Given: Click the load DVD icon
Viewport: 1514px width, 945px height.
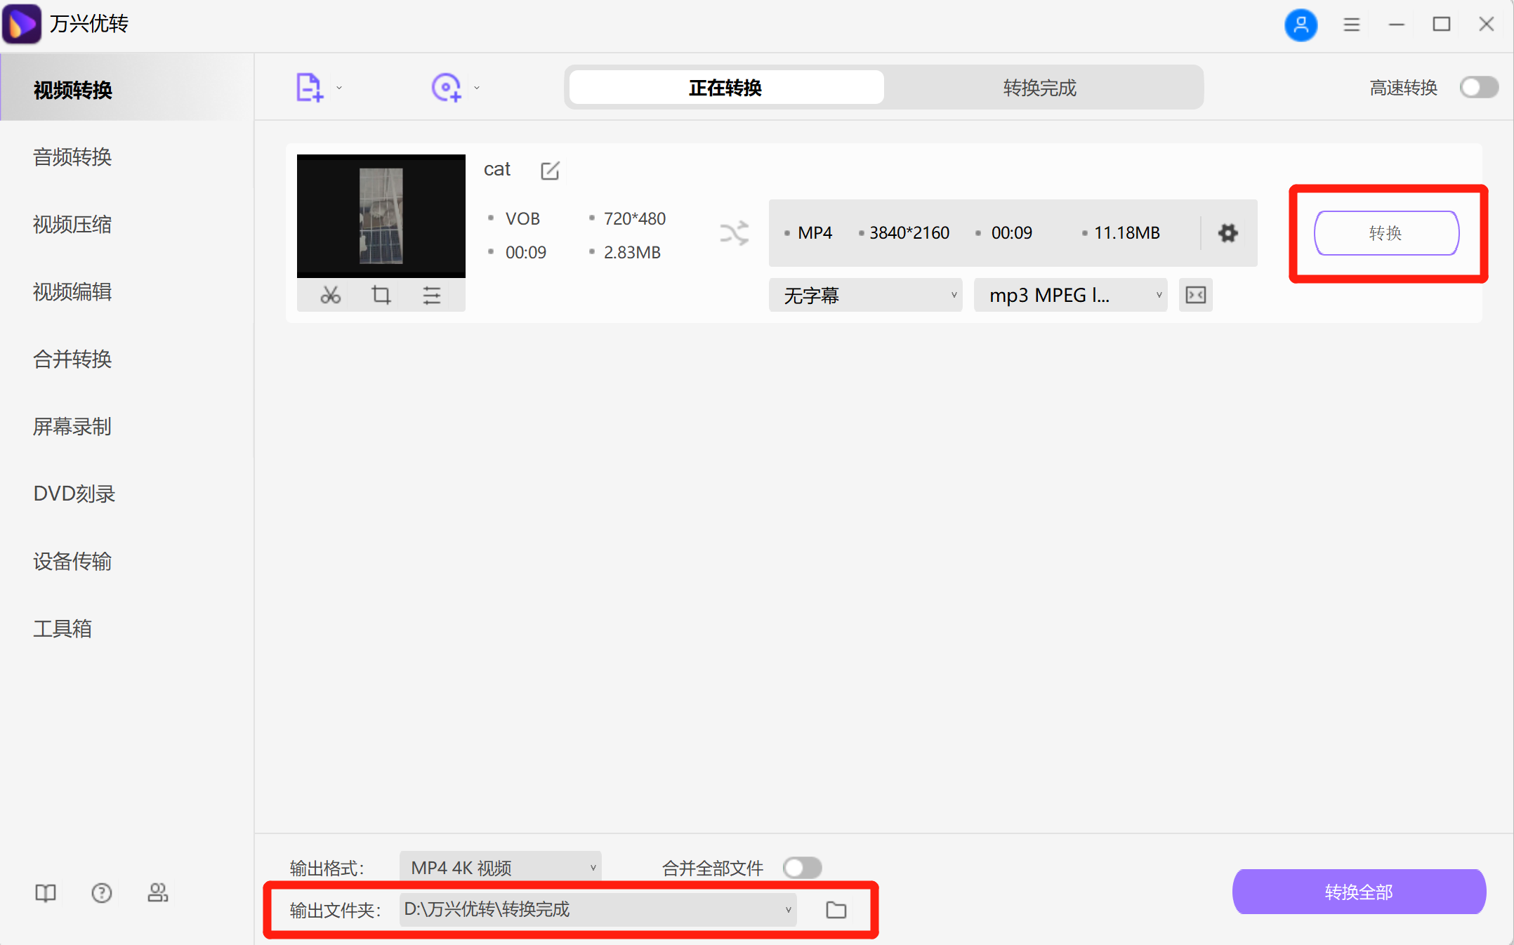Looking at the screenshot, I should (x=447, y=86).
